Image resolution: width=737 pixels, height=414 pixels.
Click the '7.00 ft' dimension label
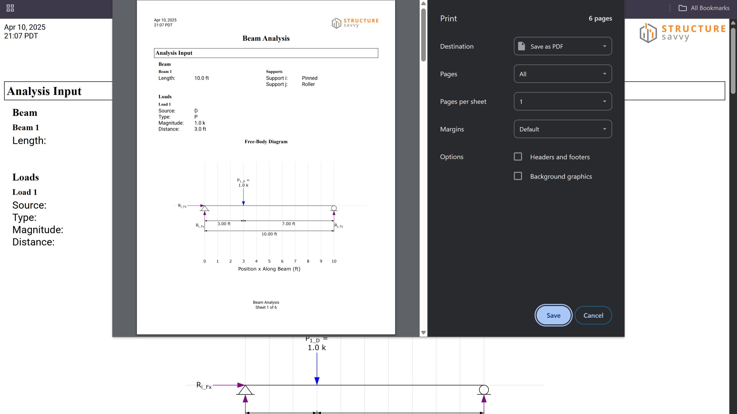tap(288, 224)
